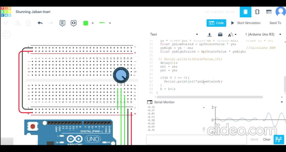Click the undo arrow icon
This screenshot has height=152, width=286.
pyautogui.click(x=40, y=23)
